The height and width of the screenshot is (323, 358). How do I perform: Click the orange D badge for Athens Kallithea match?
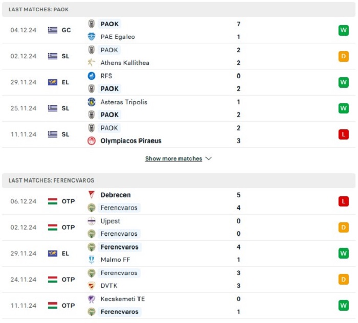(x=343, y=56)
